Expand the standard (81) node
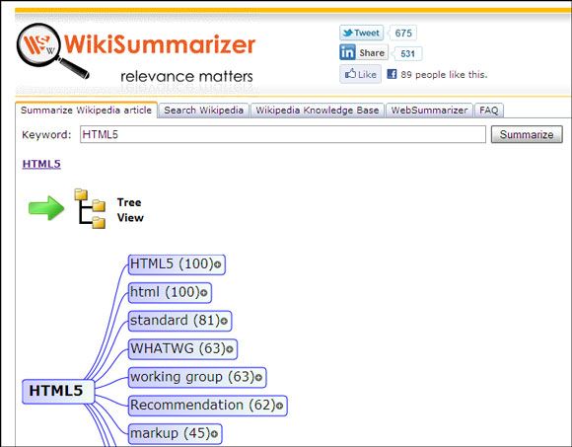572x447 pixels. click(224, 321)
